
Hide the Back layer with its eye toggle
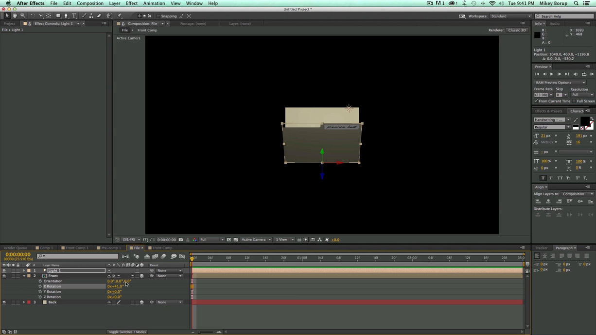pyautogui.click(x=3, y=302)
